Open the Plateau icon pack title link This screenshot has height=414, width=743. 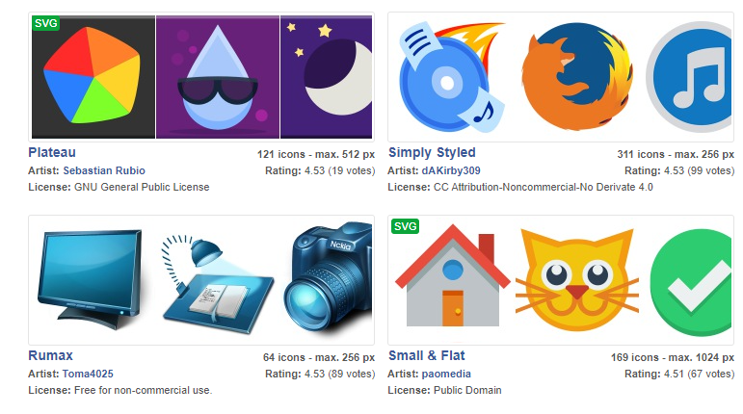52,152
